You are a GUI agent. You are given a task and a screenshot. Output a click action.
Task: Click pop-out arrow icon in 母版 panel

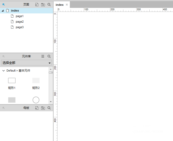[x=3, y=108]
